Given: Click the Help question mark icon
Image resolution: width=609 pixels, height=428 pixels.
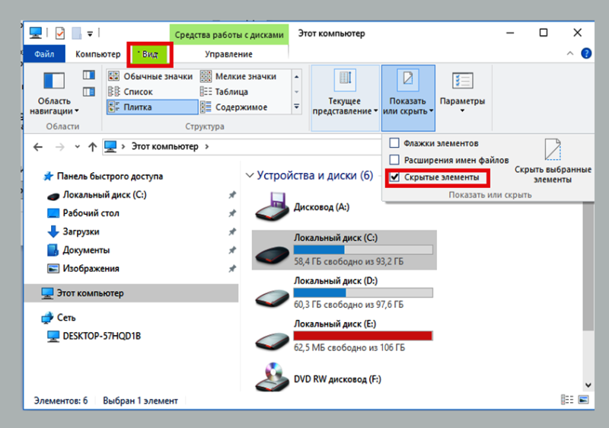Looking at the screenshot, I should (x=586, y=54).
